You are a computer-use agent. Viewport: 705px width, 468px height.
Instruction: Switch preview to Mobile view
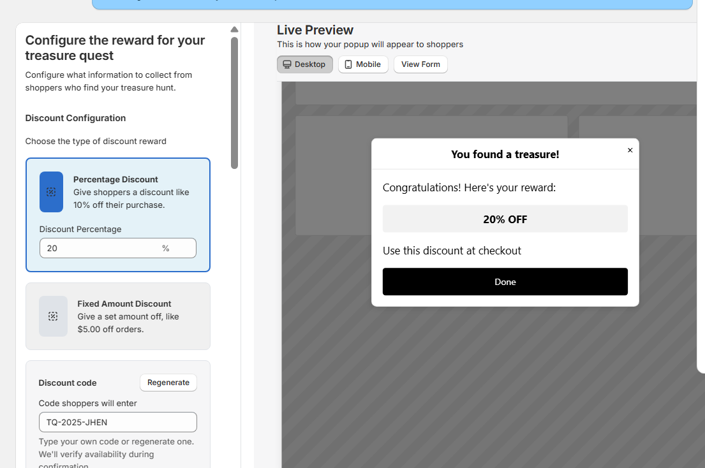363,64
